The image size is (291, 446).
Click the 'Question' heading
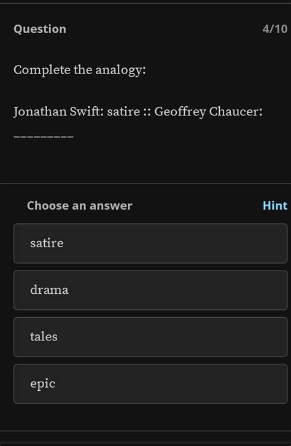pyautogui.click(x=40, y=29)
